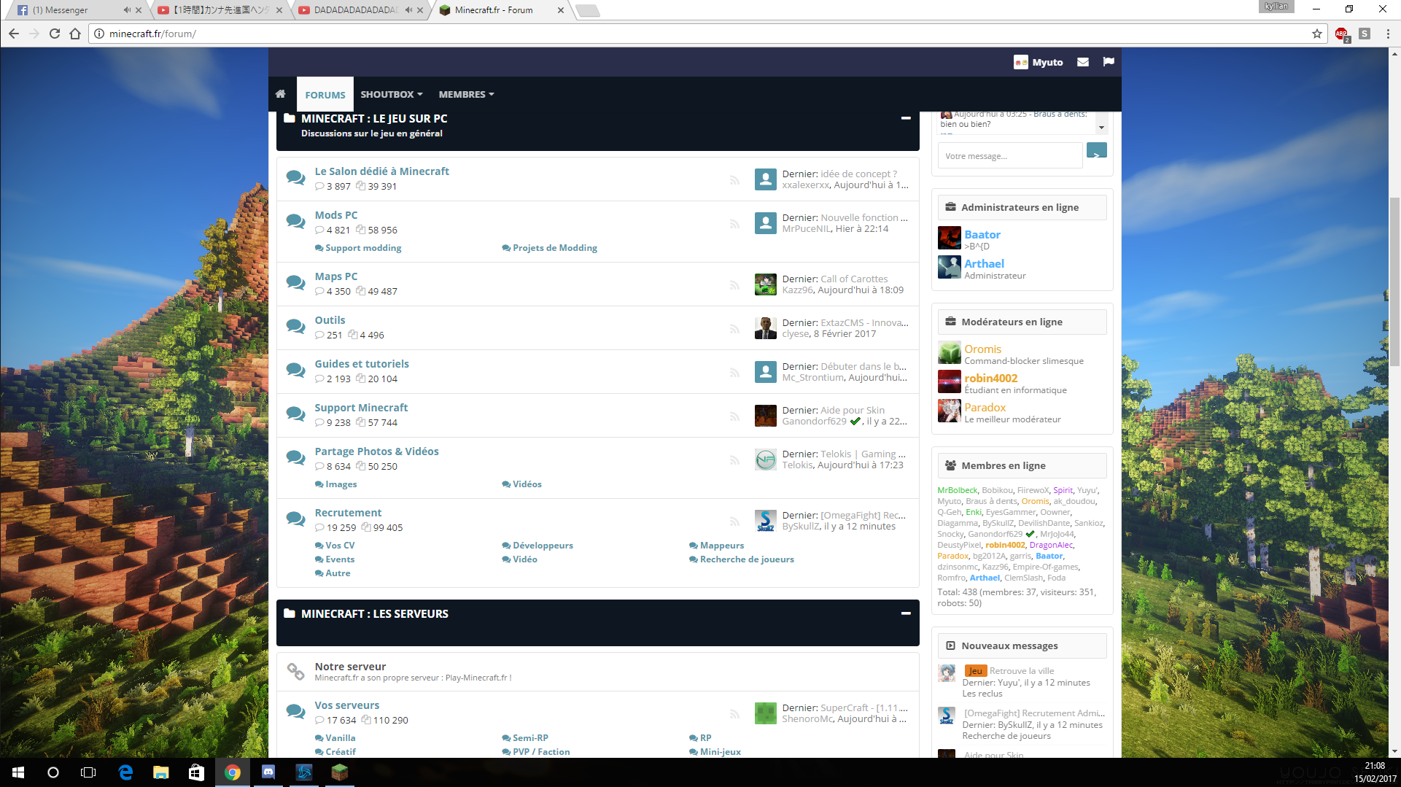Open Call of Carottes latest thread

(x=854, y=279)
